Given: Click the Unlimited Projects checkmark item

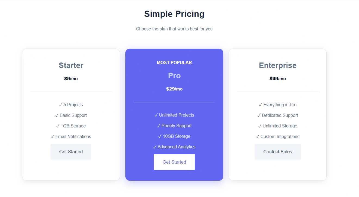Looking at the screenshot, I should tap(174, 115).
